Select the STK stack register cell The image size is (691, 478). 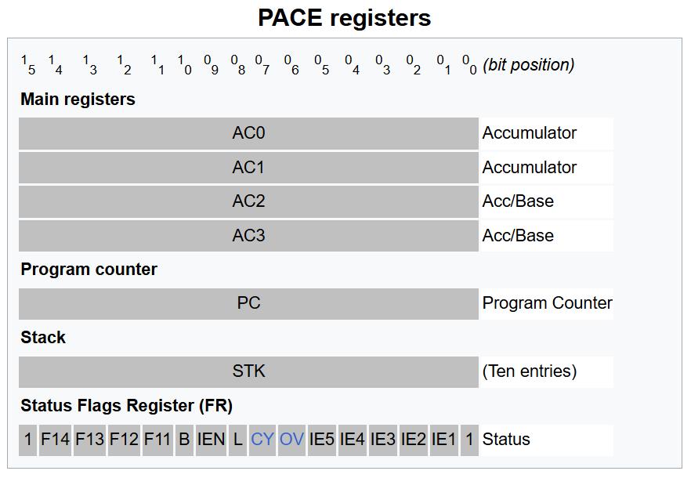tap(248, 371)
